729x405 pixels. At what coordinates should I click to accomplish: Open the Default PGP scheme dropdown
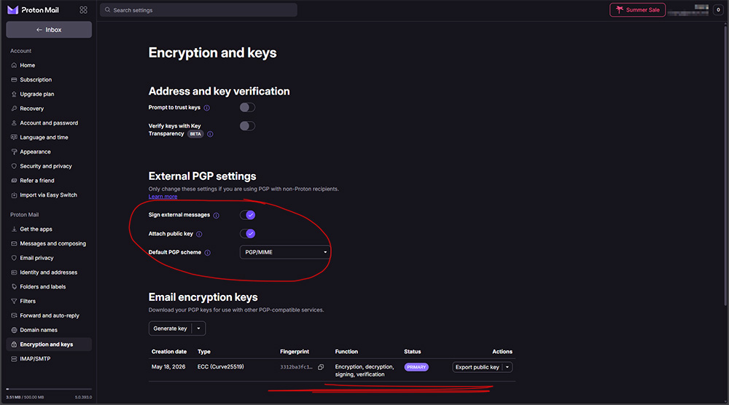[x=285, y=252]
